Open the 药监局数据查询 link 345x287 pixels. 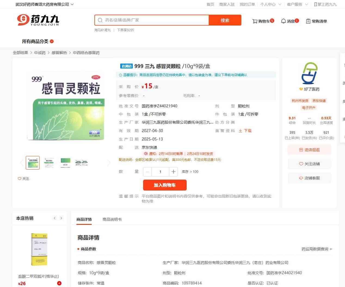coord(316,249)
